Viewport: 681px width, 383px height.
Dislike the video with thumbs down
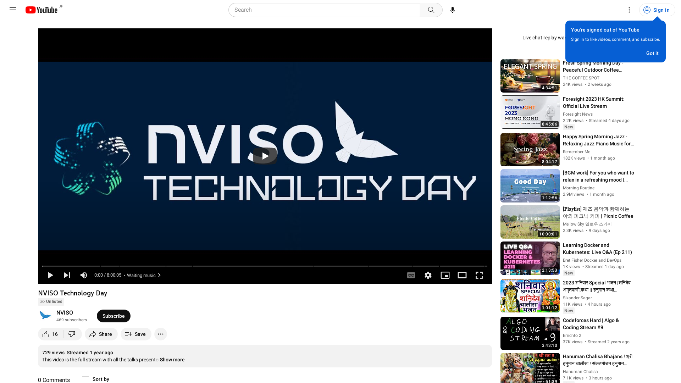tap(72, 334)
